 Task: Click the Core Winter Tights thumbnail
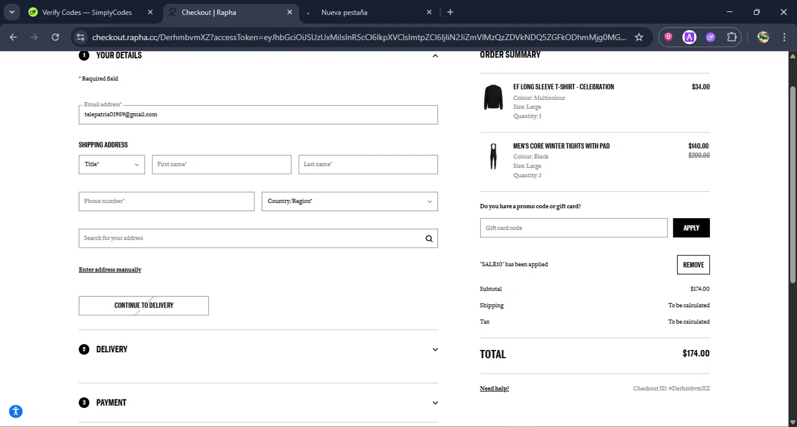pos(493,156)
